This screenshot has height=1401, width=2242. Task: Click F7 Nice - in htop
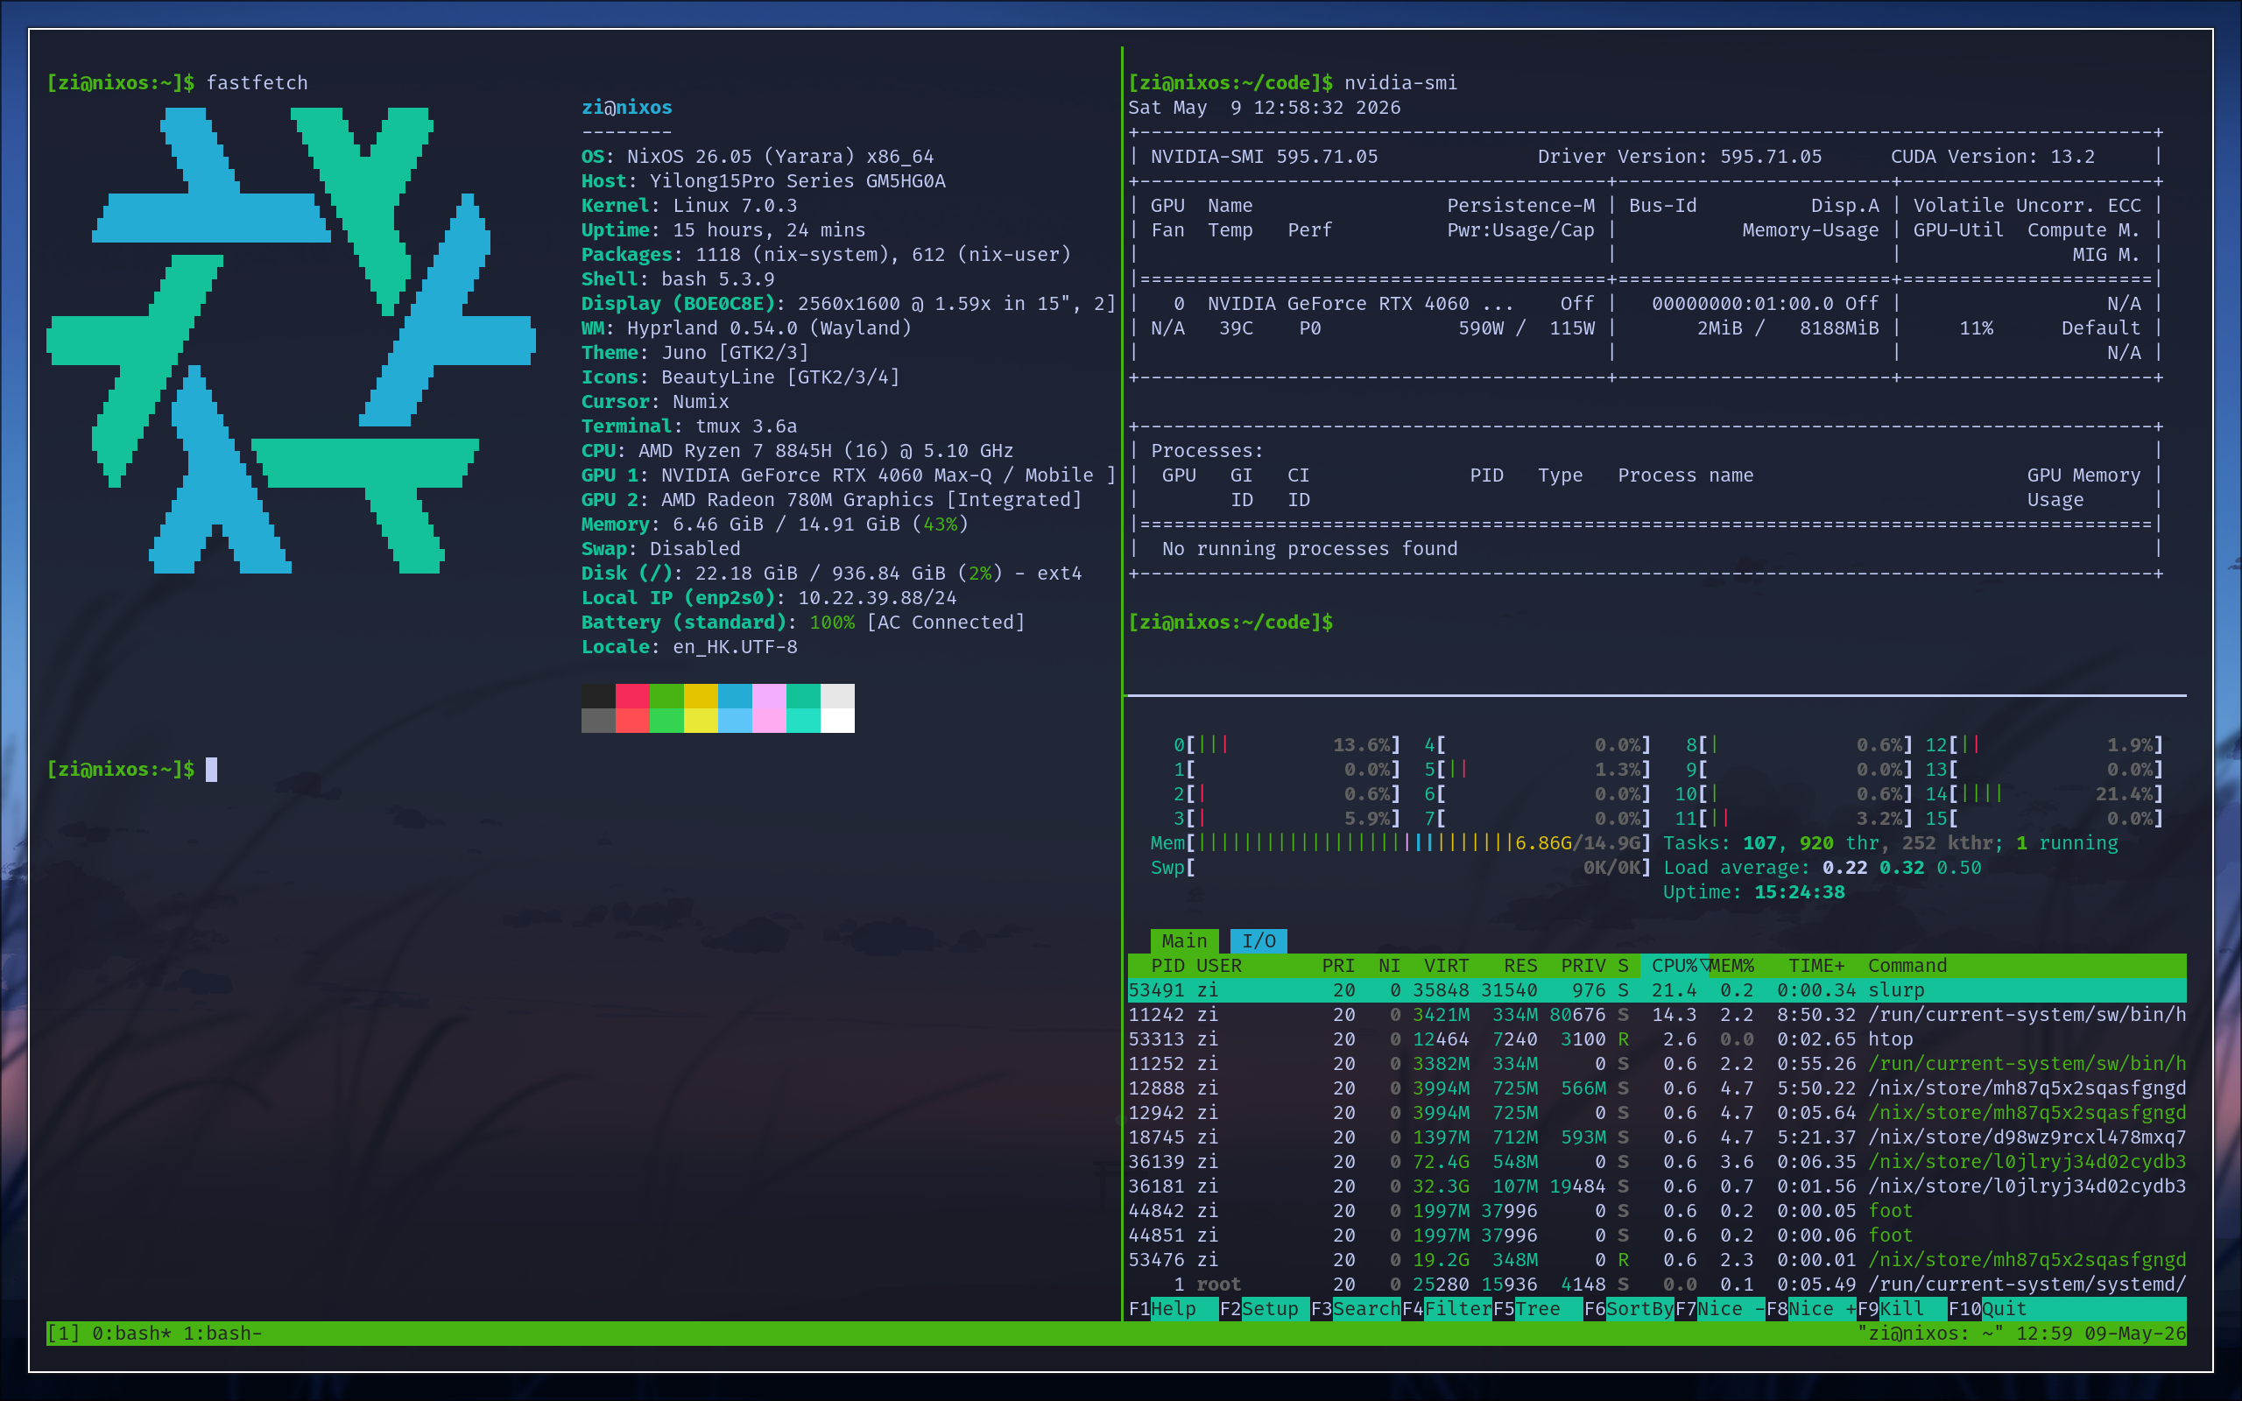click(1720, 1308)
